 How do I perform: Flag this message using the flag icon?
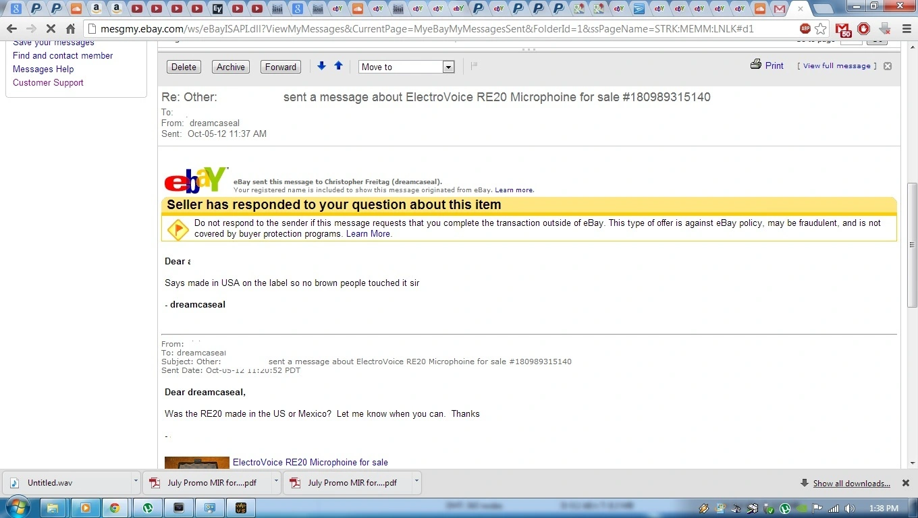(x=474, y=65)
